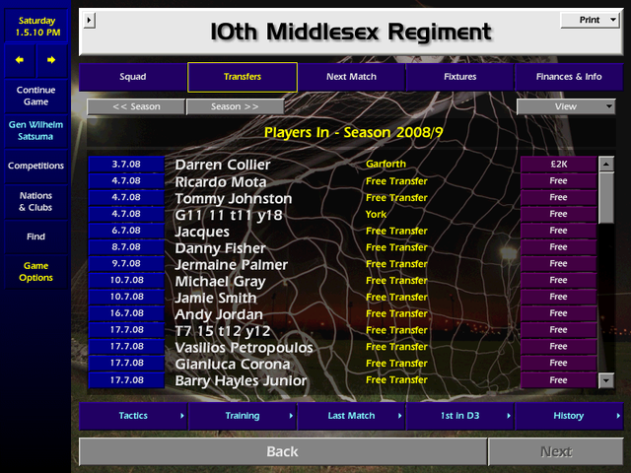This screenshot has height=473, width=631.
Task: Open the Print dropdown
Action: click(x=590, y=20)
